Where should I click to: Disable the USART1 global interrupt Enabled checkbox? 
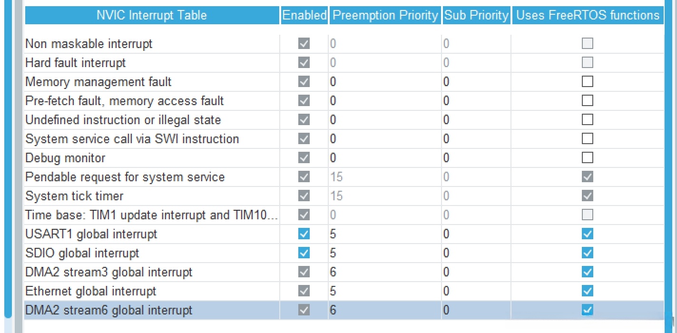(304, 234)
